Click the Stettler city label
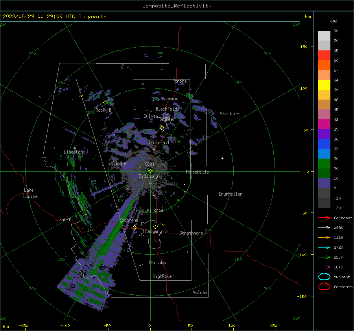The image size is (354, 331). (229, 114)
